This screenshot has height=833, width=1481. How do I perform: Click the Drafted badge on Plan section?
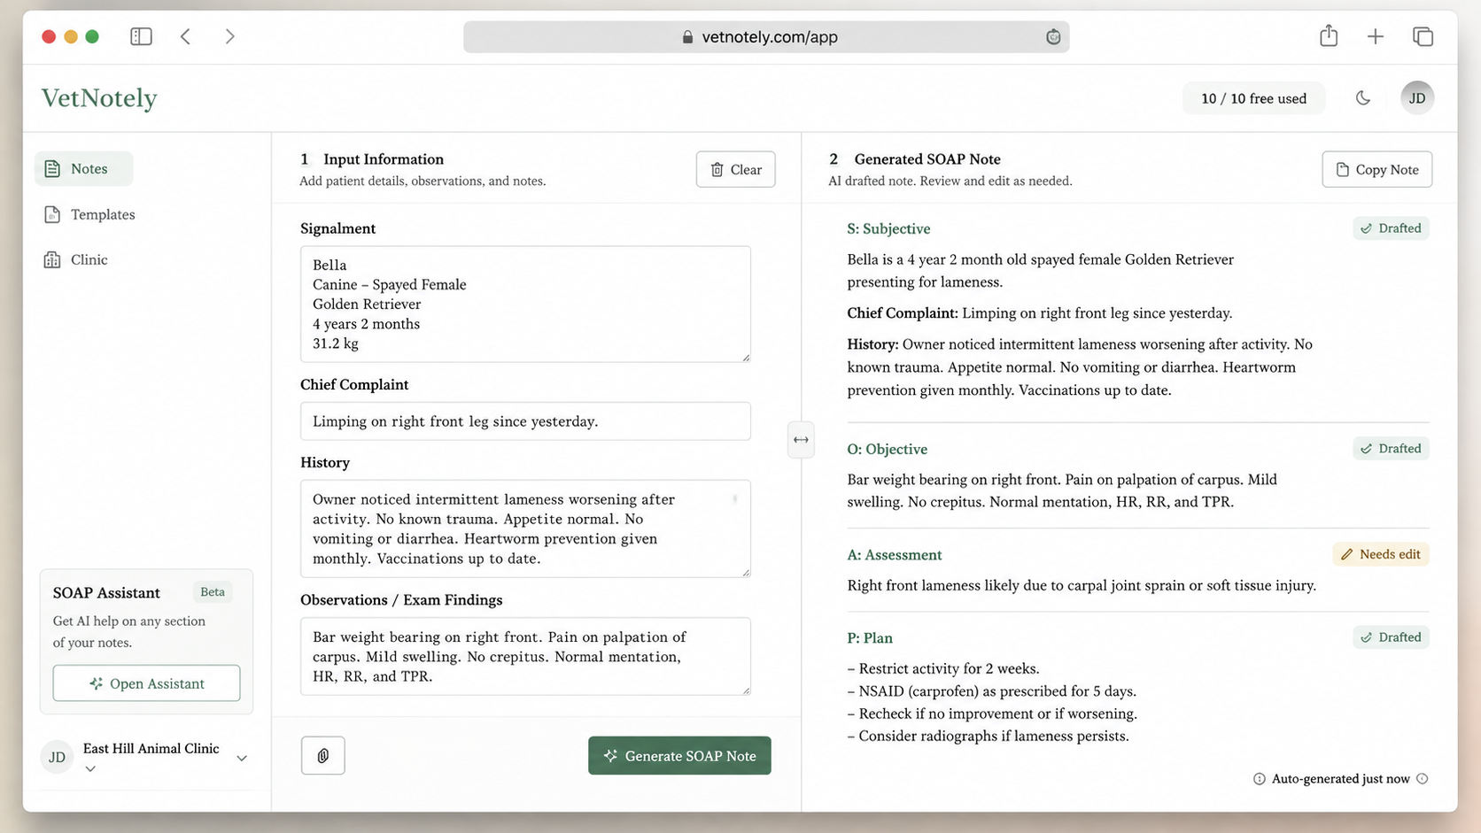point(1391,637)
